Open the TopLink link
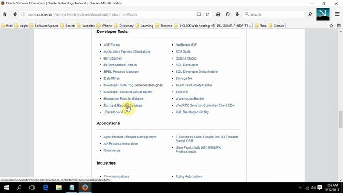The image size is (343, 193). pyautogui.click(x=182, y=92)
